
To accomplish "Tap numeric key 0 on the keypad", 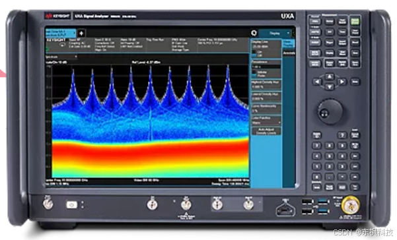I will 316,177.
